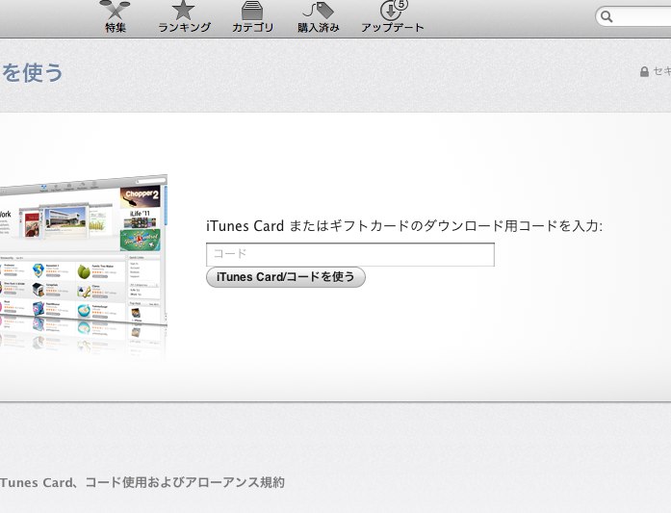Focus the コード input field
This screenshot has height=513, width=671.
[x=350, y=254]
